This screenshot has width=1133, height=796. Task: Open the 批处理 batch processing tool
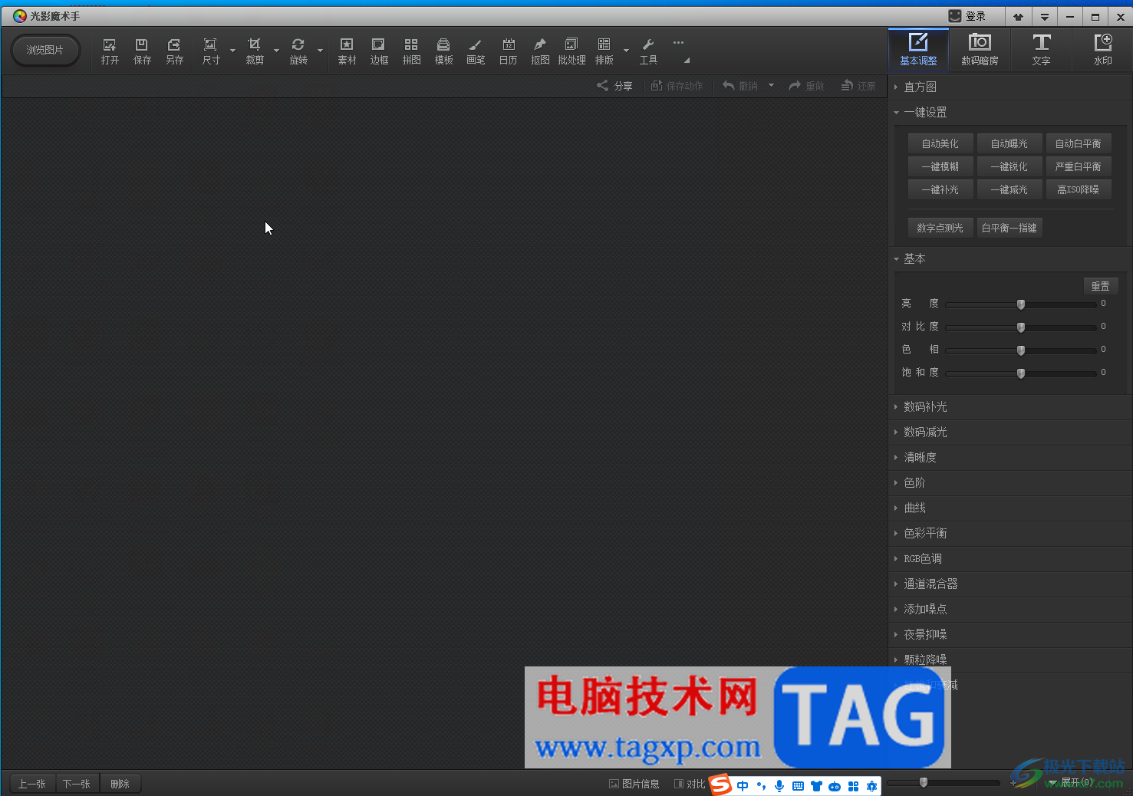point(571,51)
